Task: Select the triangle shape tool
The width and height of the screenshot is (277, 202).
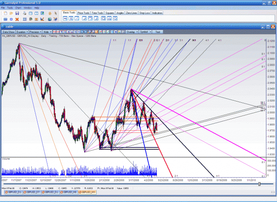Action: (x=109, y=18)
